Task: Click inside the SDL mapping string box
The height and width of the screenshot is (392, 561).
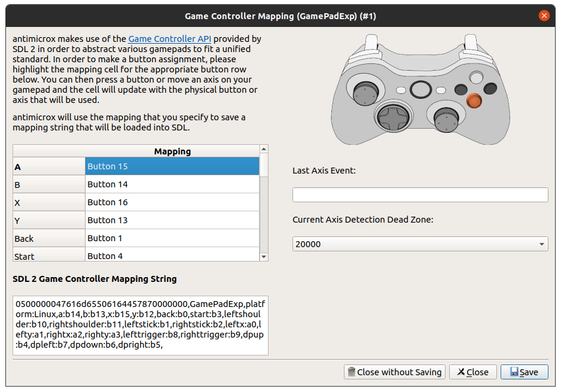Action: tap(140, 326)
